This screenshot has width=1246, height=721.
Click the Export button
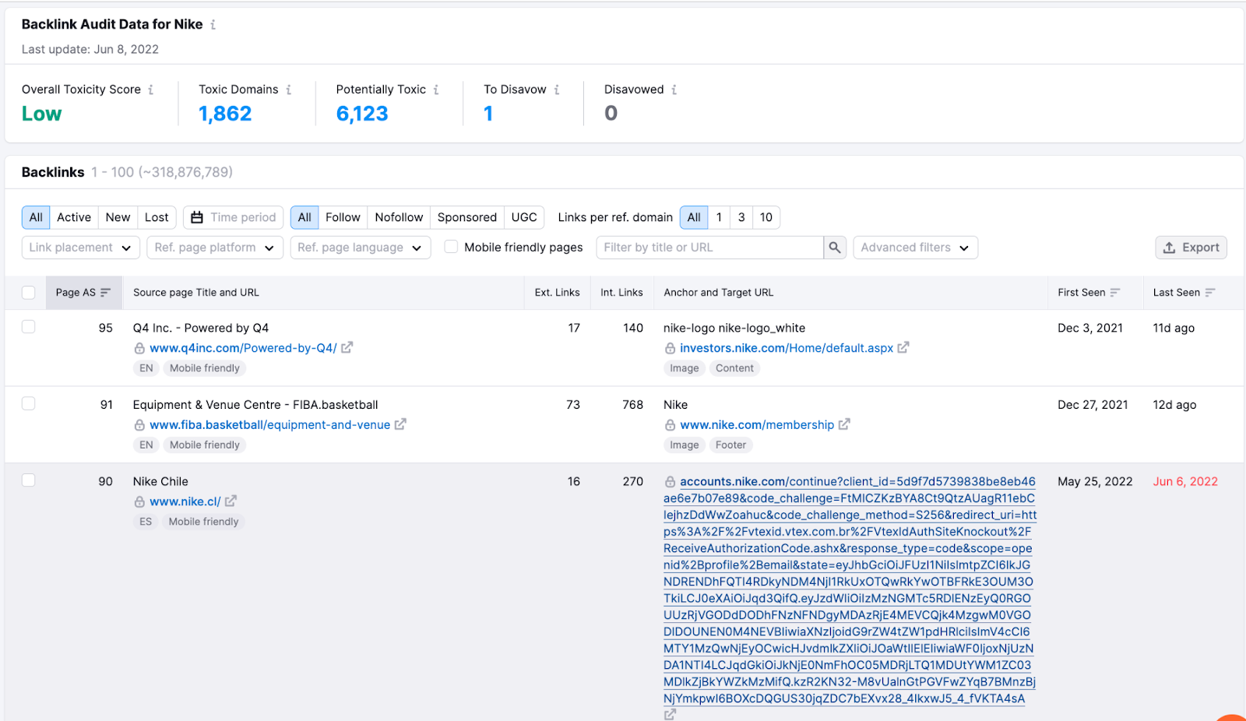click(1191, 248)
